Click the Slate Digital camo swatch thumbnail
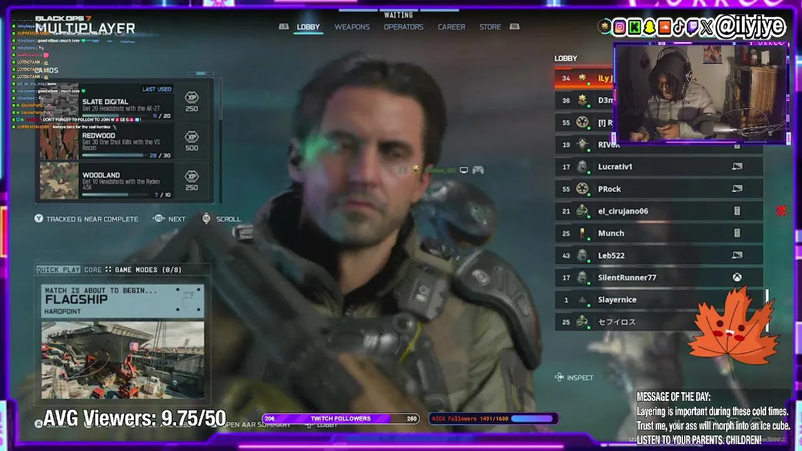The height and width of the screenshot is (451, 802). (60, 102)
